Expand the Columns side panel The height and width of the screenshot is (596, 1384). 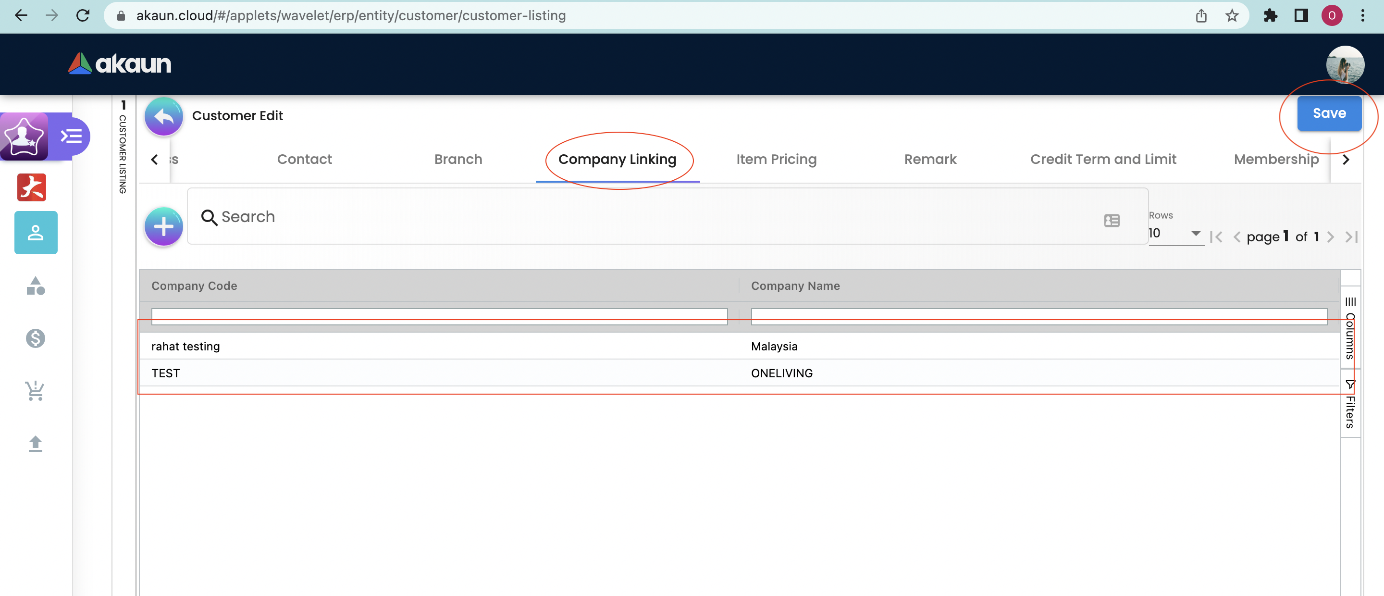pos(1350,328)
